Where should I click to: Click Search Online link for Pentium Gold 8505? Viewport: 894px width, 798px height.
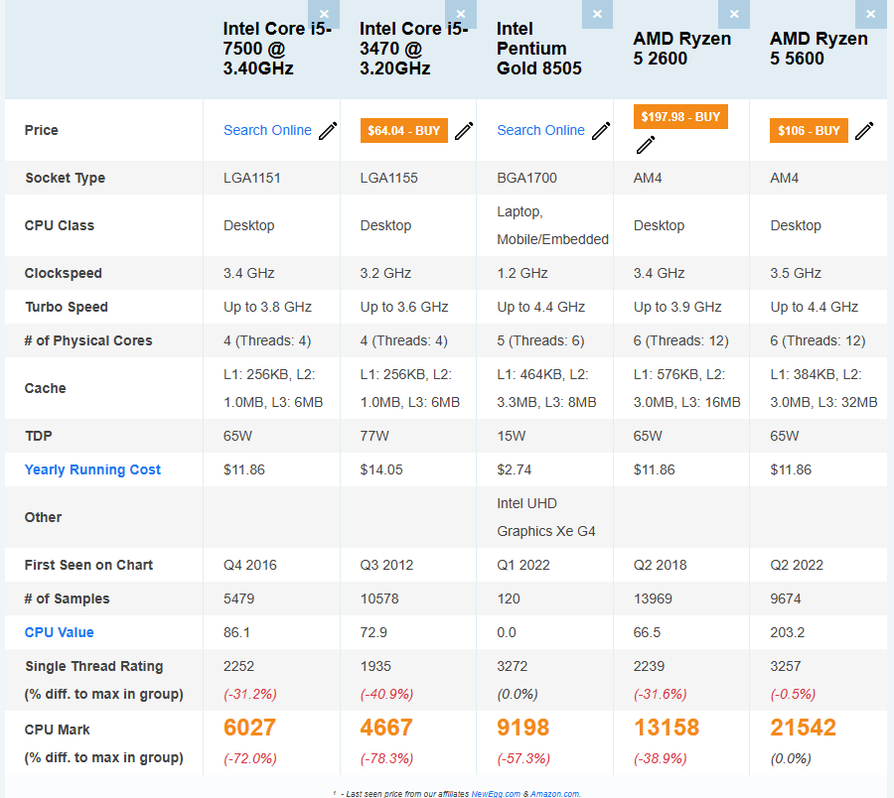point(540,130)
